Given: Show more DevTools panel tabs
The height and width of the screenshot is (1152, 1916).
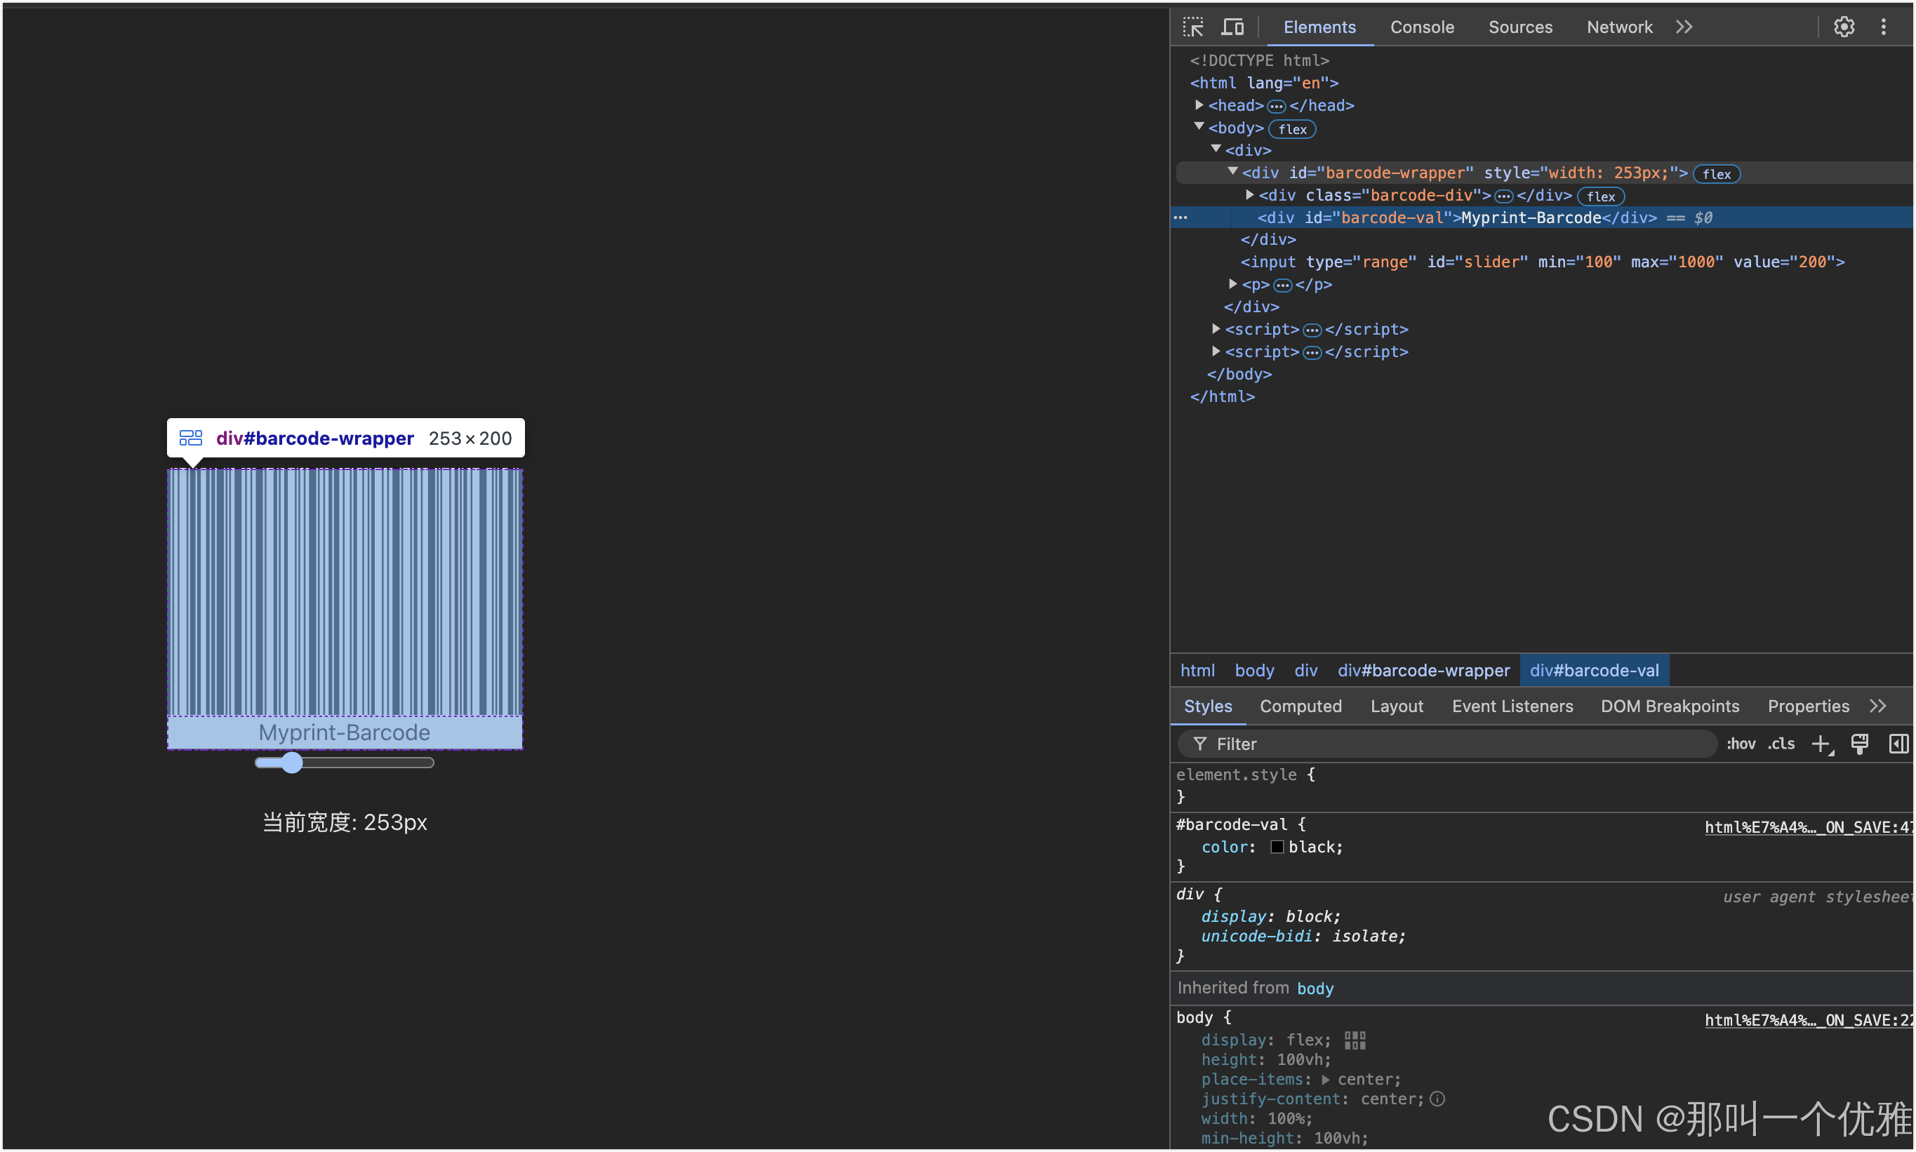Looking at the screenshot, I should click(x=1684, y=27).
